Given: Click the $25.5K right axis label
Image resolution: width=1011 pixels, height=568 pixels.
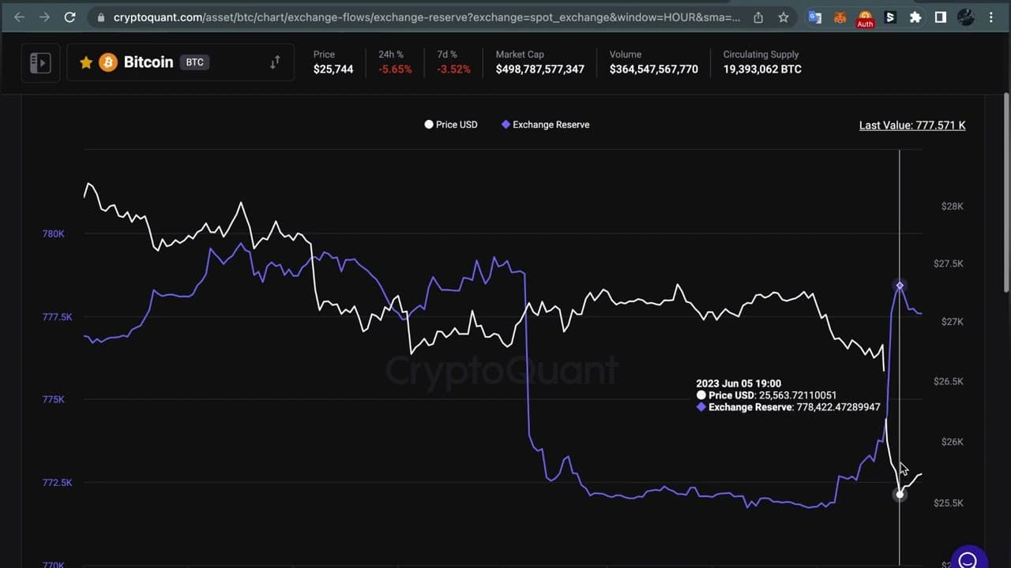Looking at the screenshot, I should pyautogui.click(x=948, y=503).
